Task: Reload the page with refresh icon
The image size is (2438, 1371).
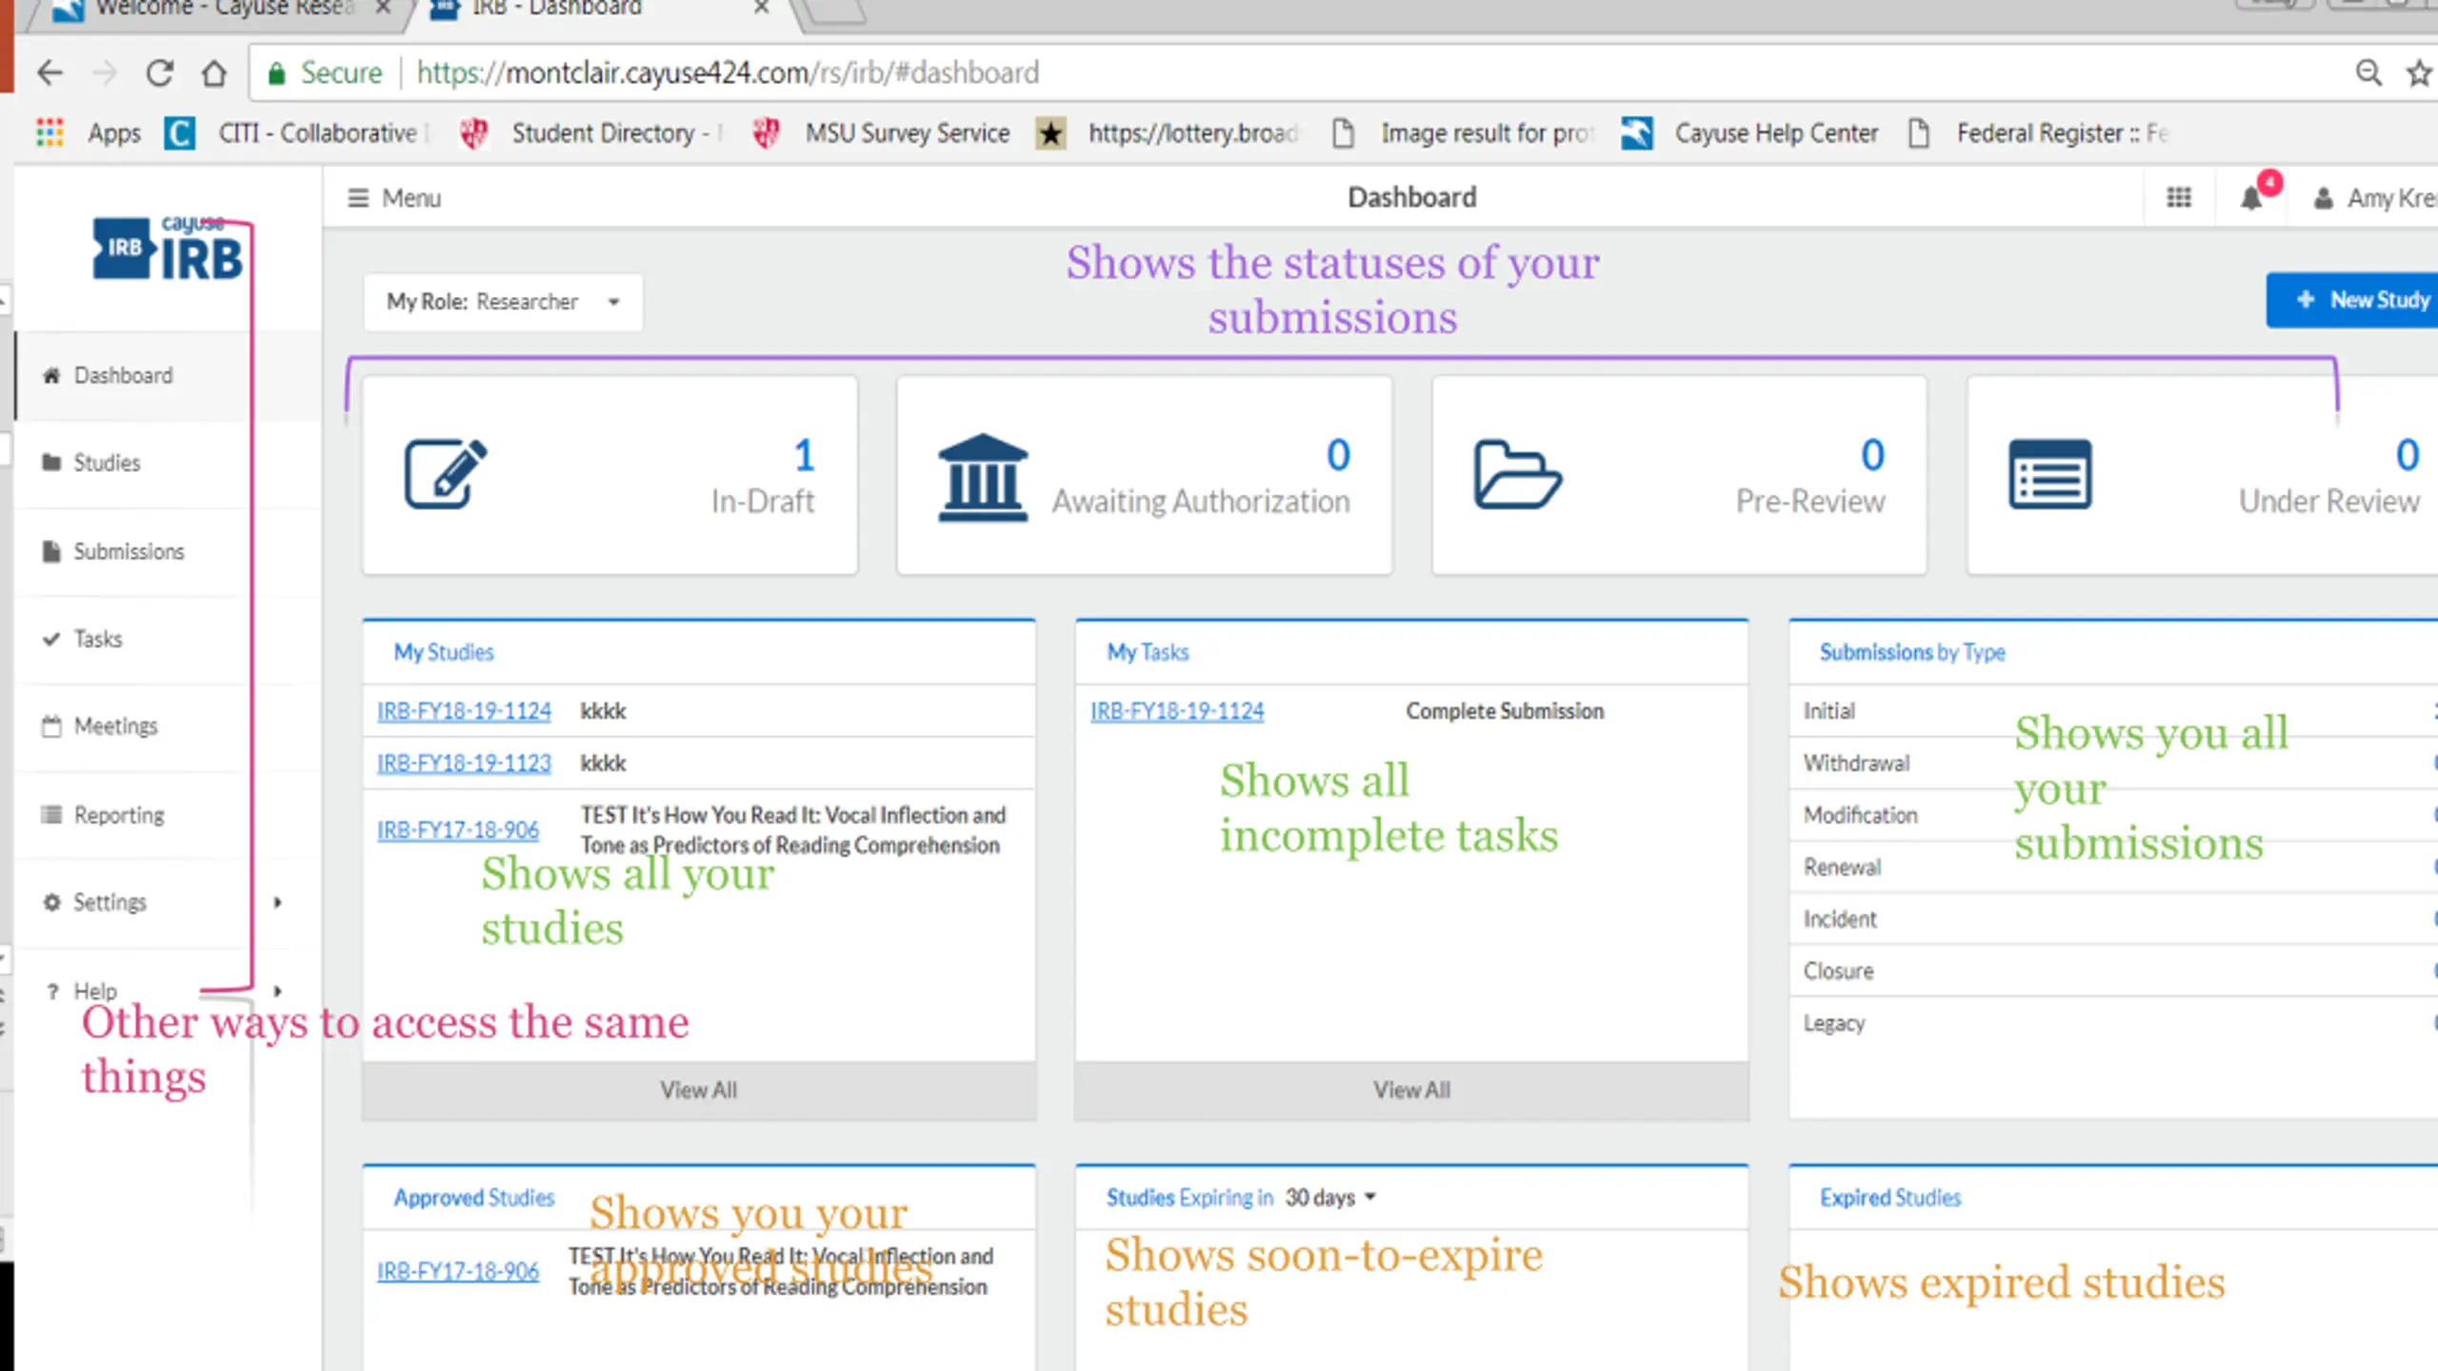Action: 159,73
